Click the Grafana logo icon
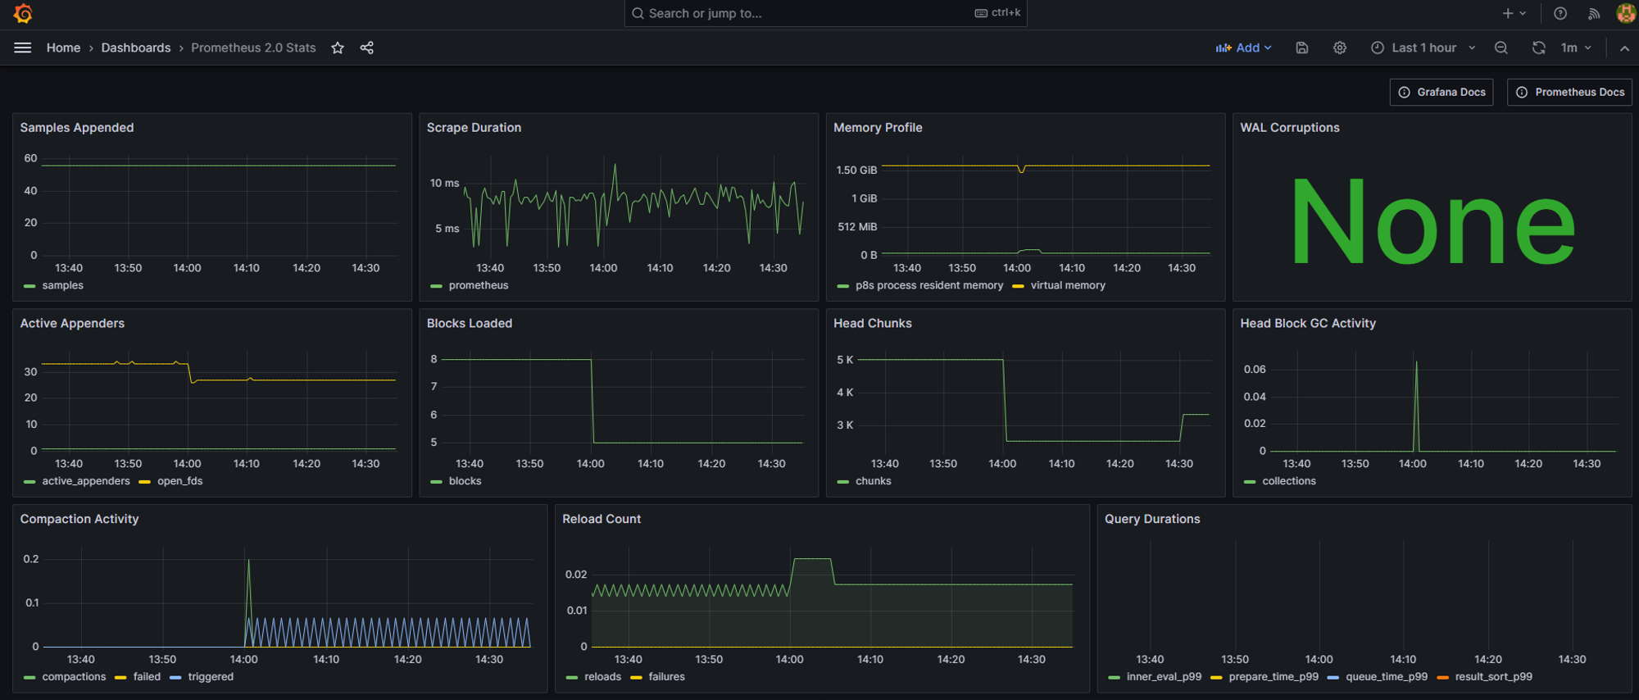 (23, 14)
